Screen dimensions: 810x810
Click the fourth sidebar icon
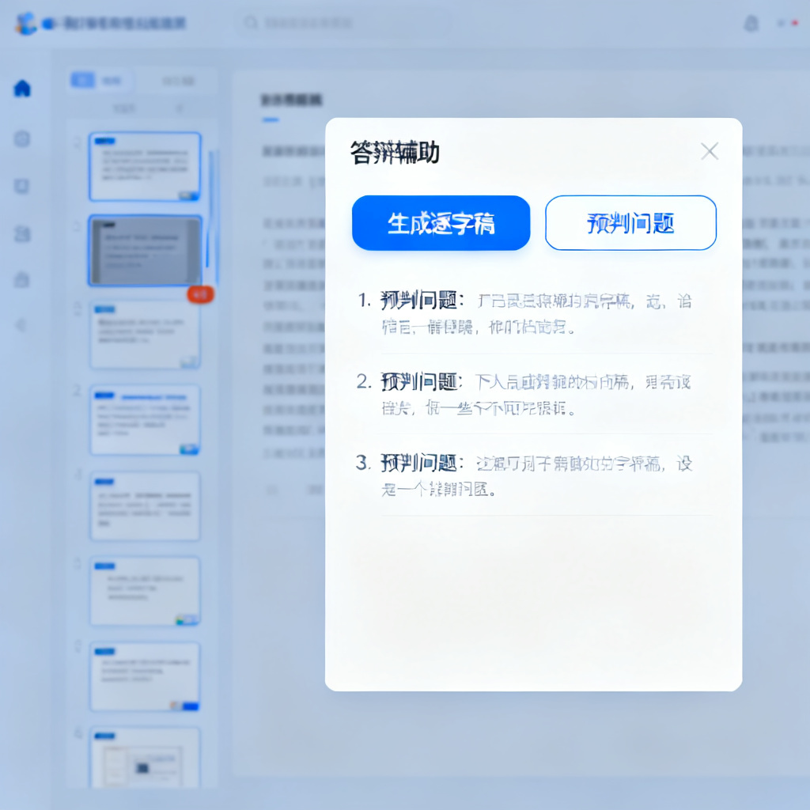[22, 233]
